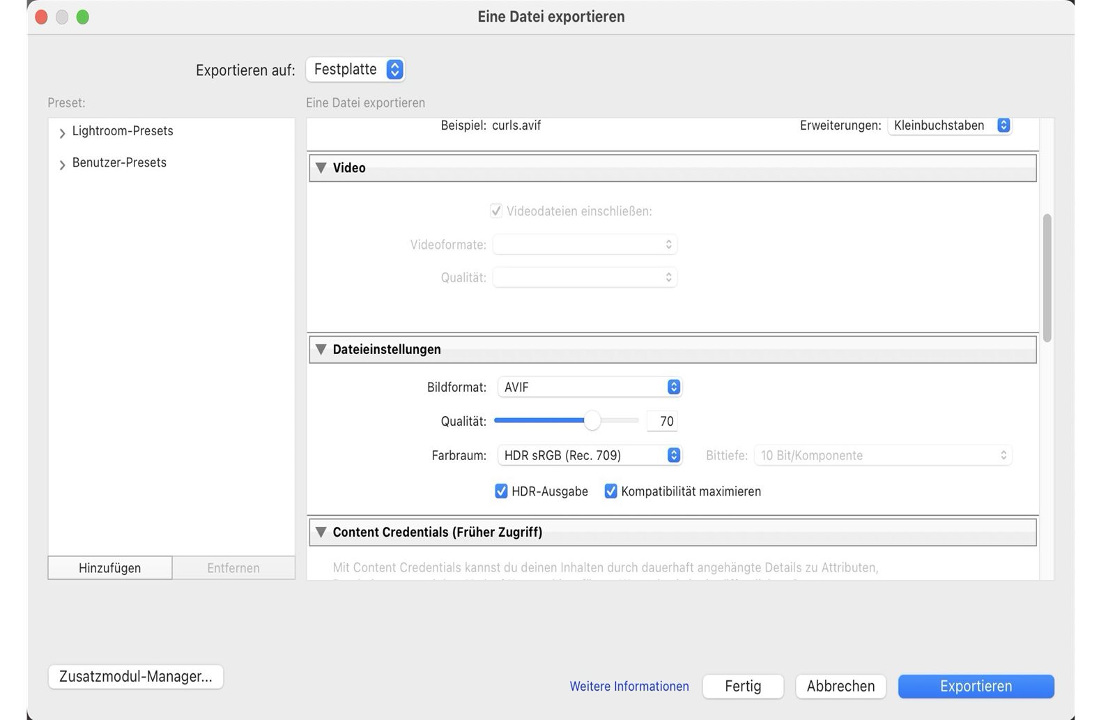Collapse the Video section with its disclosure triangle
The width and height of the screenshot is (1115, 720).
click(x=321, y=167)
